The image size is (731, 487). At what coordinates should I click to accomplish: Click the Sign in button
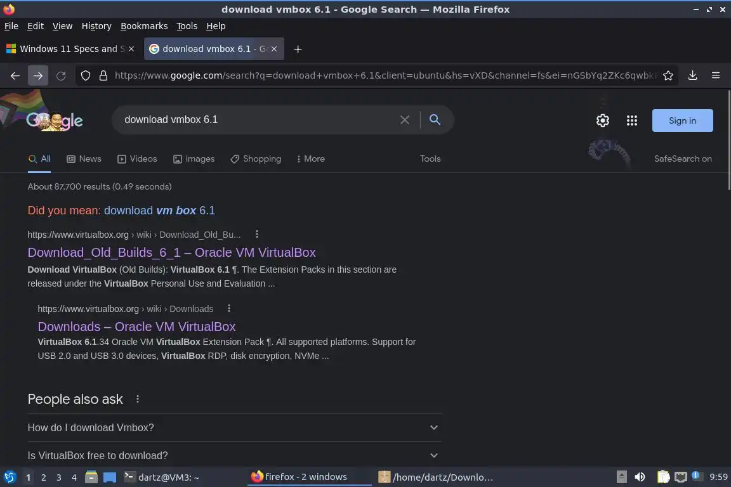[x=683, y=120]
